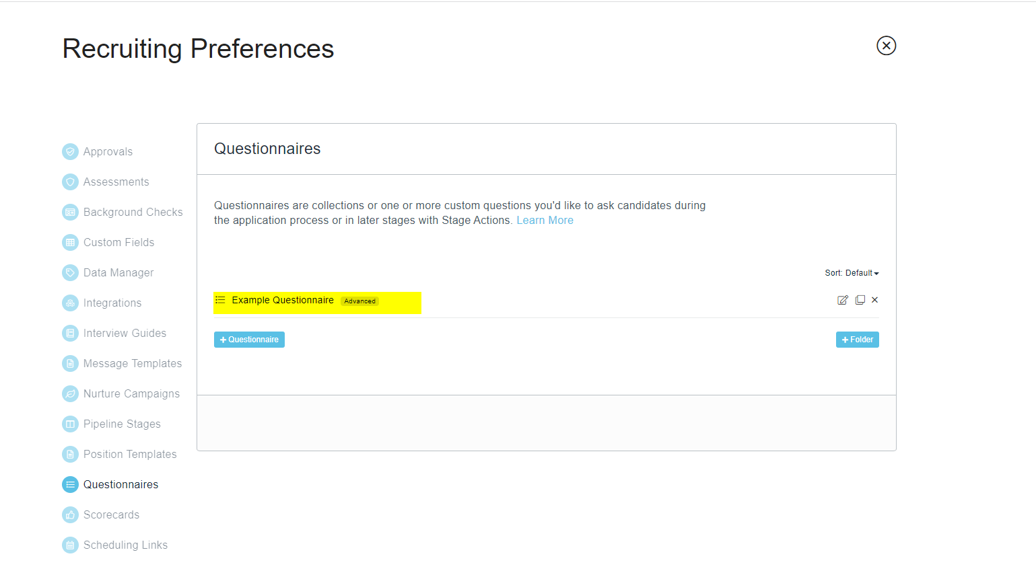Open Pipeline Stages from the sidebar

pyautogui.click(x=70, y=424)
